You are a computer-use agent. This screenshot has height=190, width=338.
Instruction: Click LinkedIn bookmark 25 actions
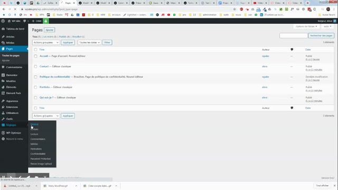[272, 15]
